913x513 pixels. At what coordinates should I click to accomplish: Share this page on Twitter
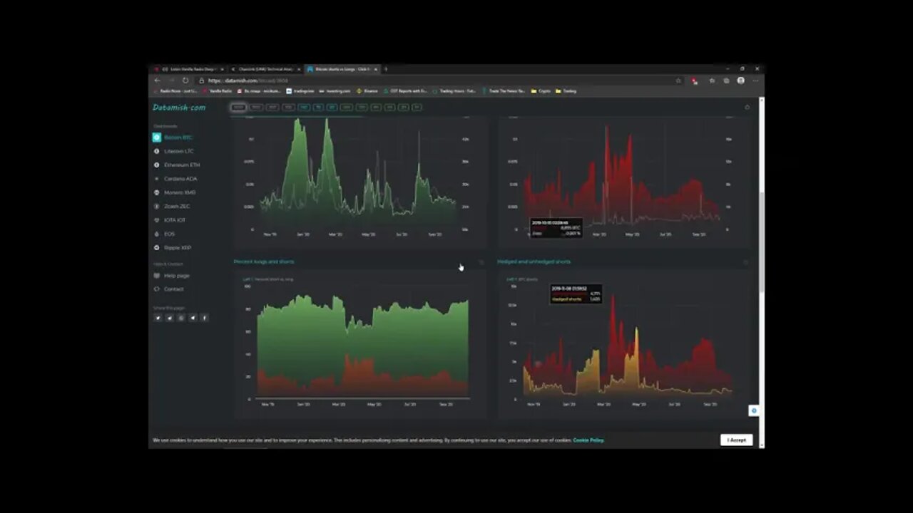158,318
